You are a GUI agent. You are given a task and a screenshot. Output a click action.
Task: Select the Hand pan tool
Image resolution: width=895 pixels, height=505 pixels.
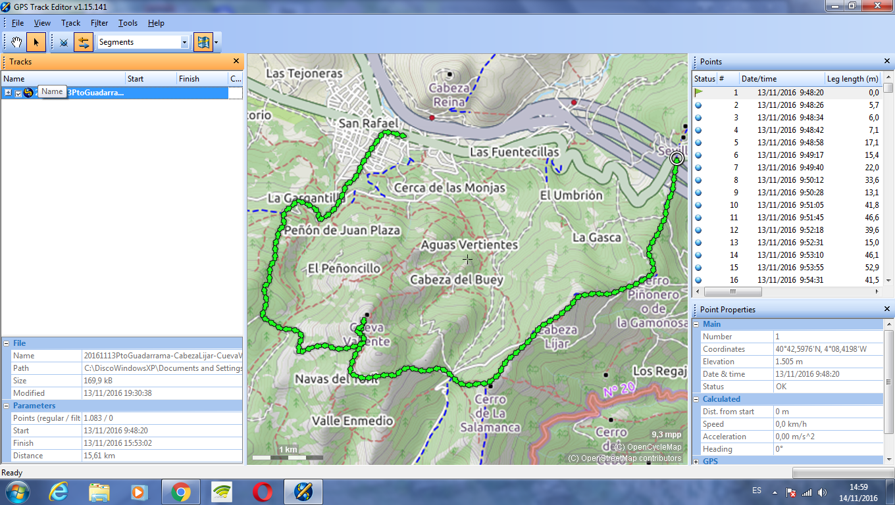(x=16, y=42)
